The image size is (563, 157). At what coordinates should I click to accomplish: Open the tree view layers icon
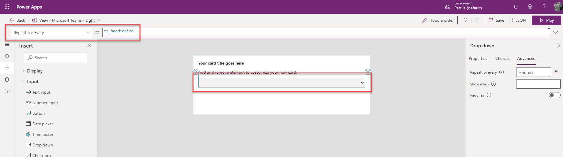pos(7,56)
